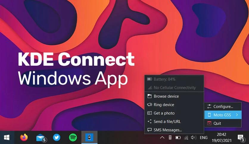Viewport: 249px width, 144px height.
Task: Click the megaphone icon beside Ring device
Action: click(x=150, y=104)
